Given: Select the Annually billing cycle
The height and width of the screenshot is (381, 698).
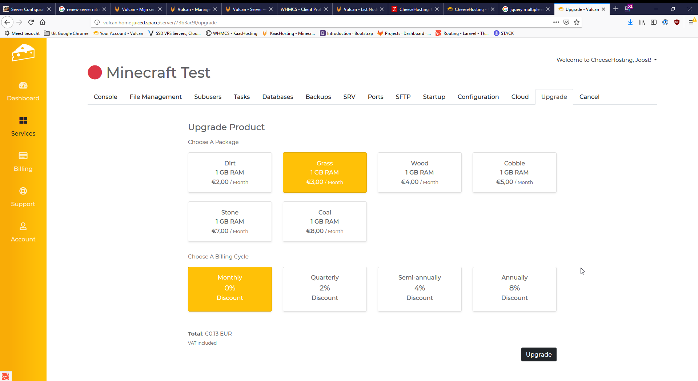Looking at the screenshot, I should [514, 289].
